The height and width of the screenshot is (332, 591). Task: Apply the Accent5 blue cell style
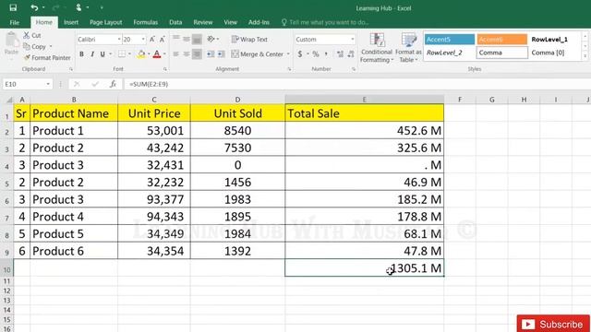coord(450,39)
